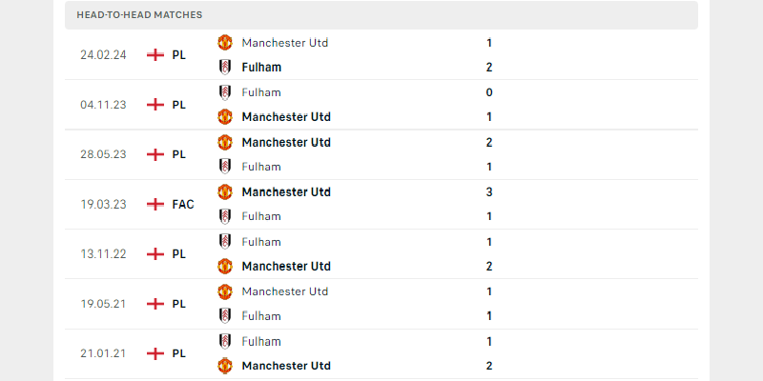The height and width of the screenshot is (381, 763).
Task: Open the FAC competition link for 19.03.23
Action: (x=183, y=204)
